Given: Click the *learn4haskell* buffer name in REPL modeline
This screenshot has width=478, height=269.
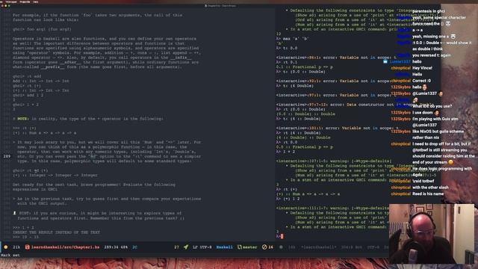Looking at the screenshot, I should pos(319,247).
